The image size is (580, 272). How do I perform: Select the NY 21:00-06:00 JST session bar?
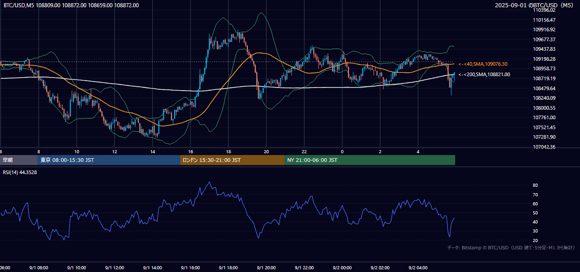point(370,160)
